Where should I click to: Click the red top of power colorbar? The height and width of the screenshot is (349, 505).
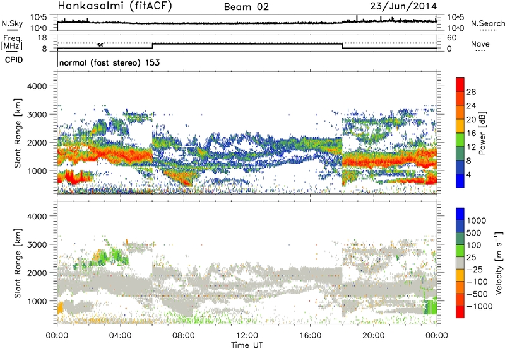[x=460, y=84]
